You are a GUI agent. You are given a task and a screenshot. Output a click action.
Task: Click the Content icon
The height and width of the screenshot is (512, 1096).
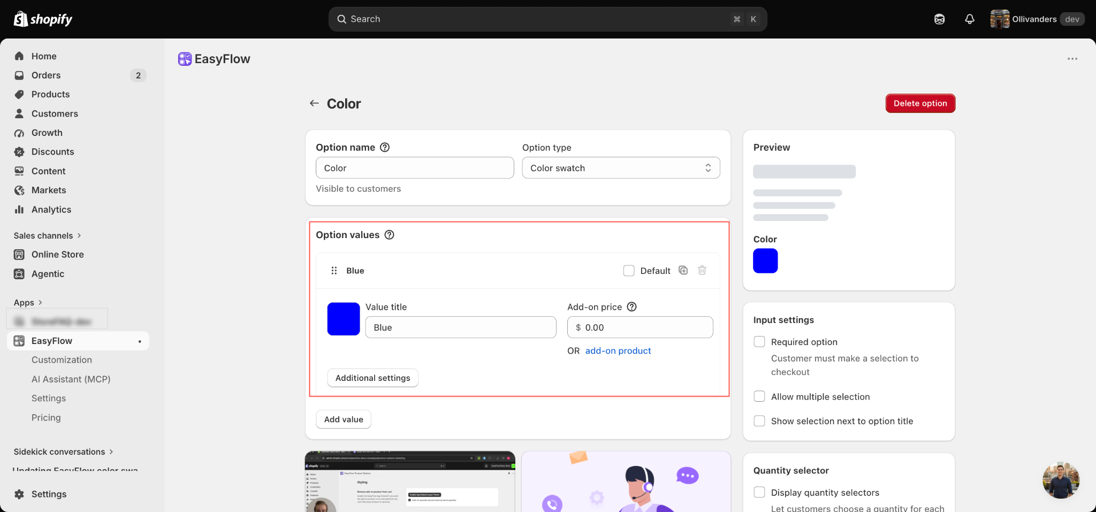pyautogui.click(x=19, y=171)
